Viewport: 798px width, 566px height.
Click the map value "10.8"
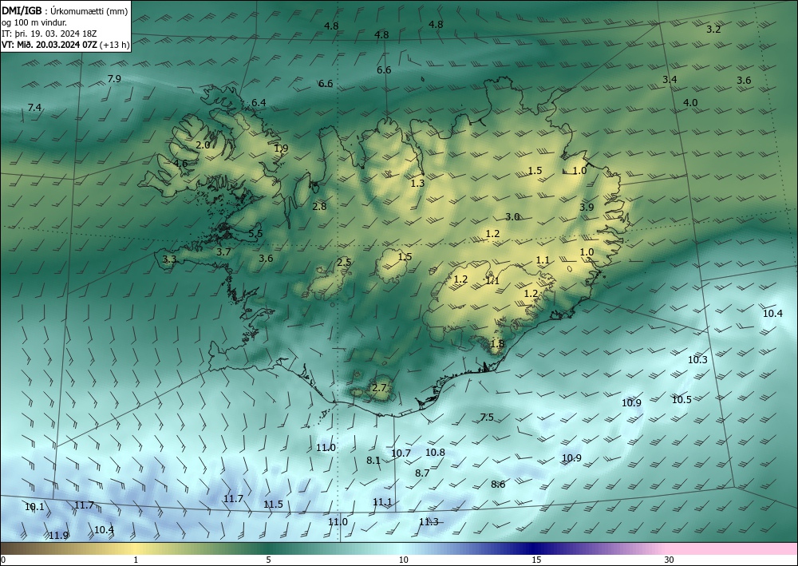click(435, 453)
